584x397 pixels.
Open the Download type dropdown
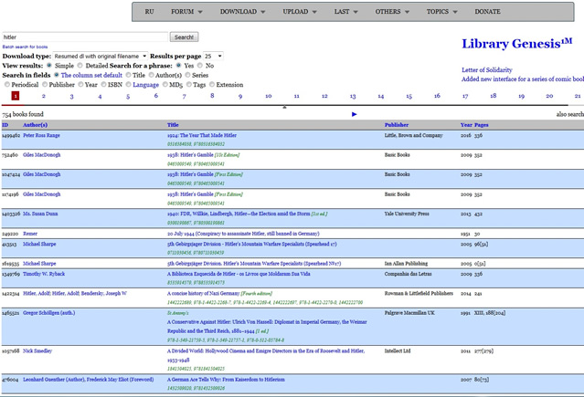coord(101,57)
